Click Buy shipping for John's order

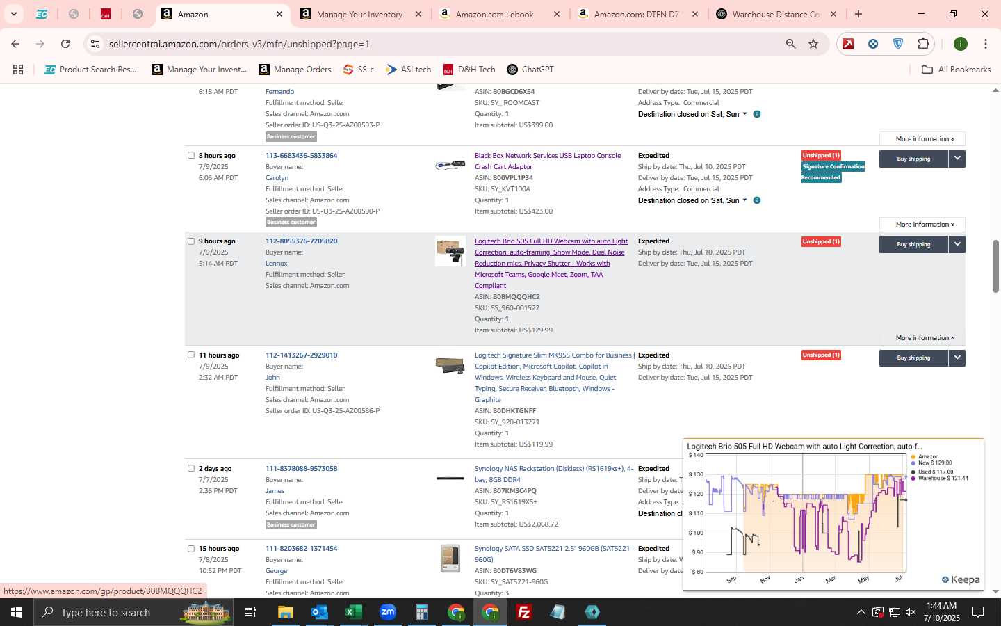tap(913, 358)
